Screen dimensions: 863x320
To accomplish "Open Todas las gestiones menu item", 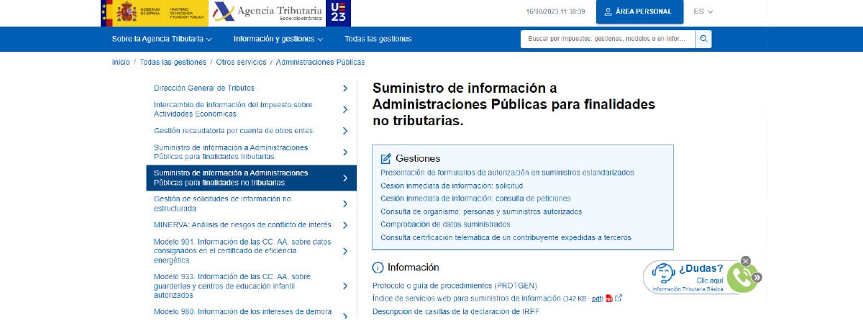I will pos(378,39).
